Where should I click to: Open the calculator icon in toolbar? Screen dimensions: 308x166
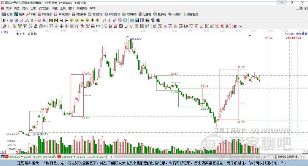(137, 20)
